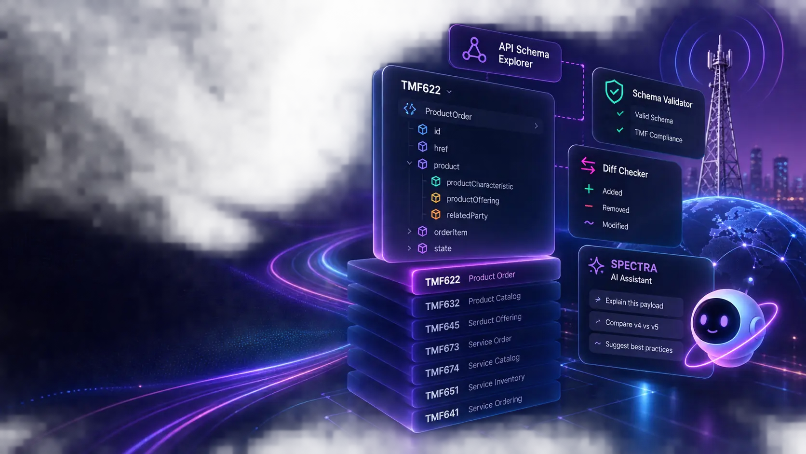Click the purple tilde Modified icon
The image size is (806, 454).
pyautogui.click(x=589, y=223)
